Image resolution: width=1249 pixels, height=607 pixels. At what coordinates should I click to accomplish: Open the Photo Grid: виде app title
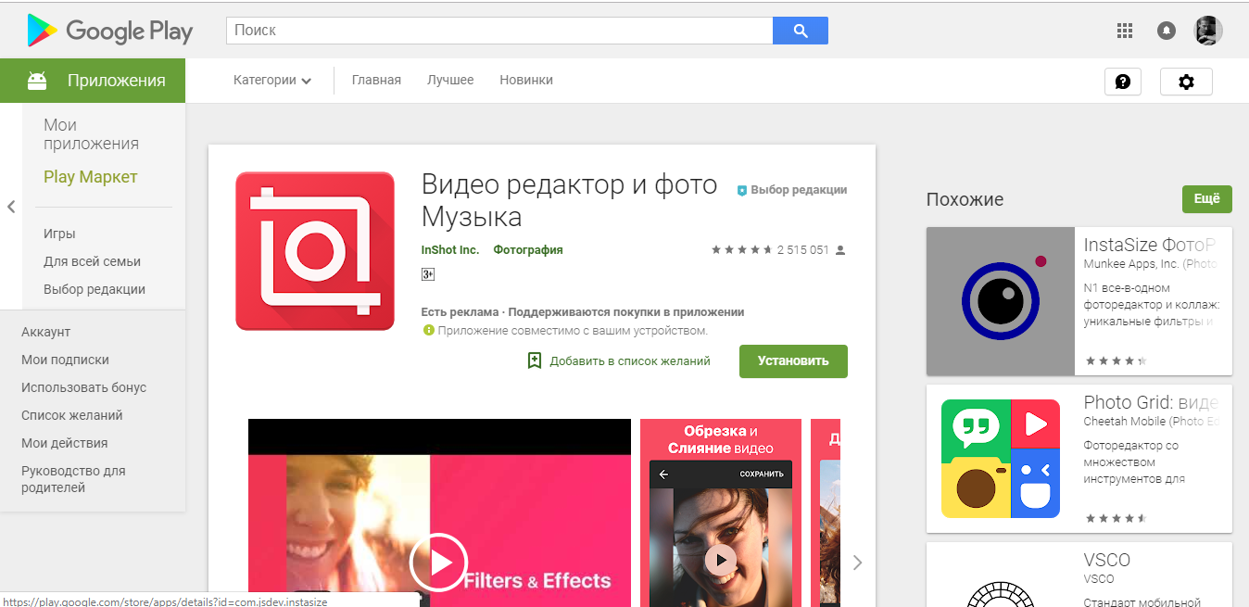(1151, 402)
